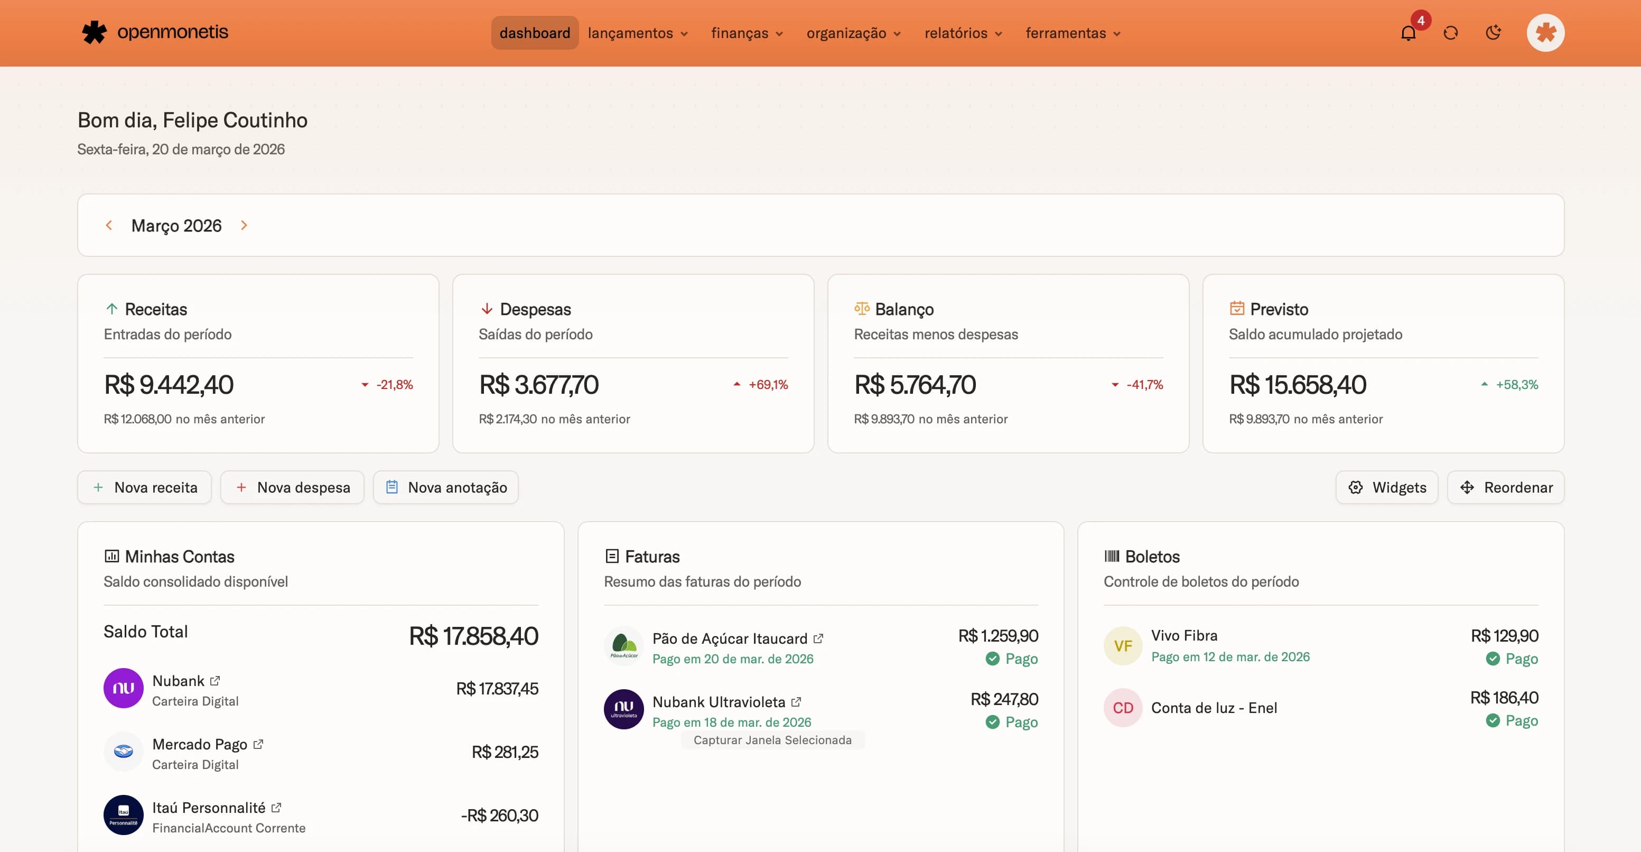The image size is (1641, 852).
Task: Open Nubank Ultravioleta external link icon
Action: coord(796,701)
